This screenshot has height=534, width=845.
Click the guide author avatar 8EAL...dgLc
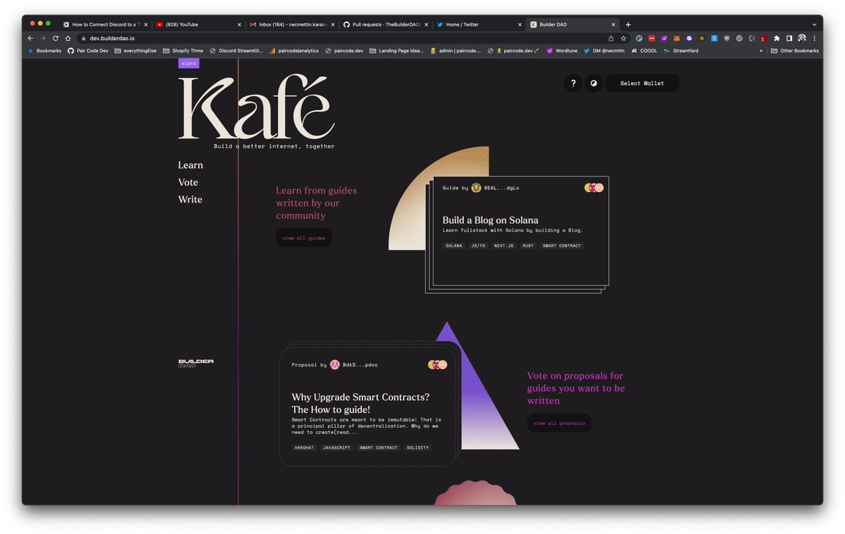476,188
